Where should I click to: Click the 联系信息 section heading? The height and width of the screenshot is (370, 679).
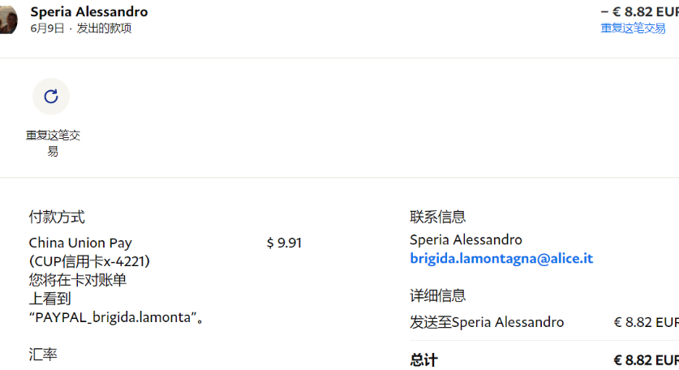pyautogui.click(x=438, y=217)
